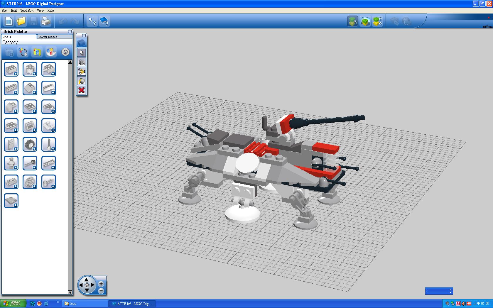The width and height of the screenshot is (493, 308).
Task: Open the help book icon in toolbar
Action: [x=104, y=21]
